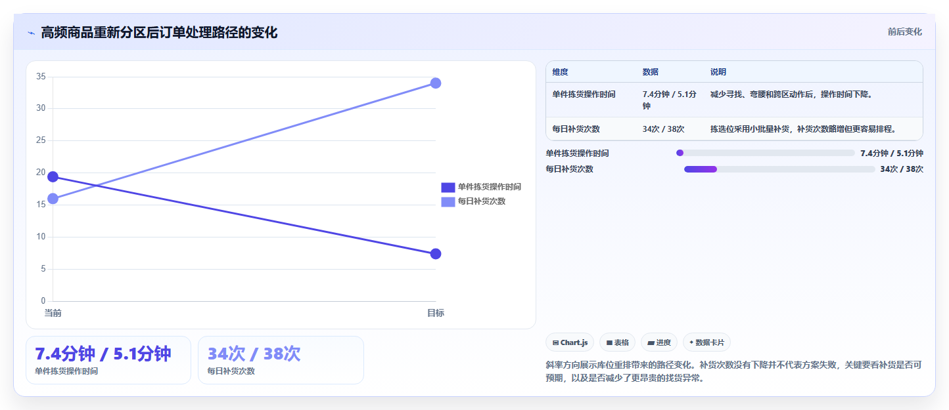Click the description starting 减少寻找、弯腰和跨区动作后

791,94
